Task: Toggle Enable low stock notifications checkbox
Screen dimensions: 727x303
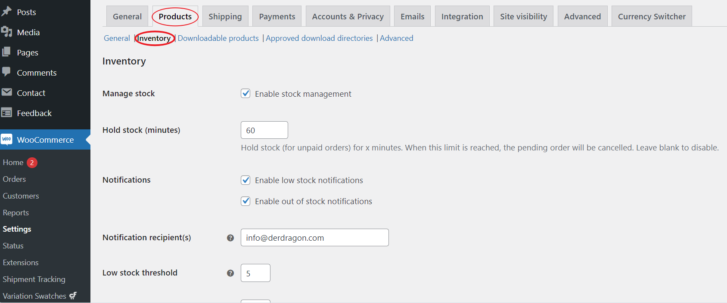Action: point(245,180)
